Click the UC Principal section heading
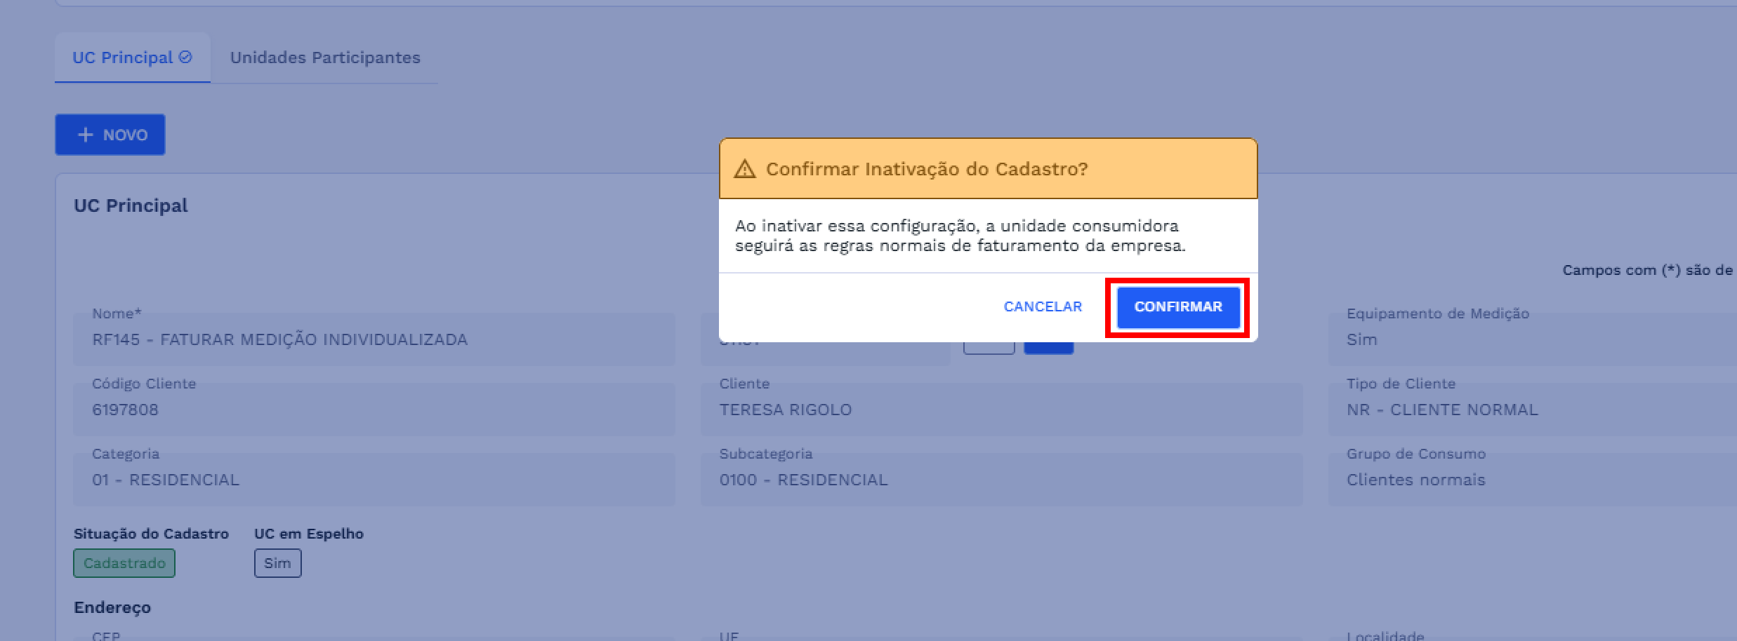The image size is (1737, 641). [x=131, y=205]
